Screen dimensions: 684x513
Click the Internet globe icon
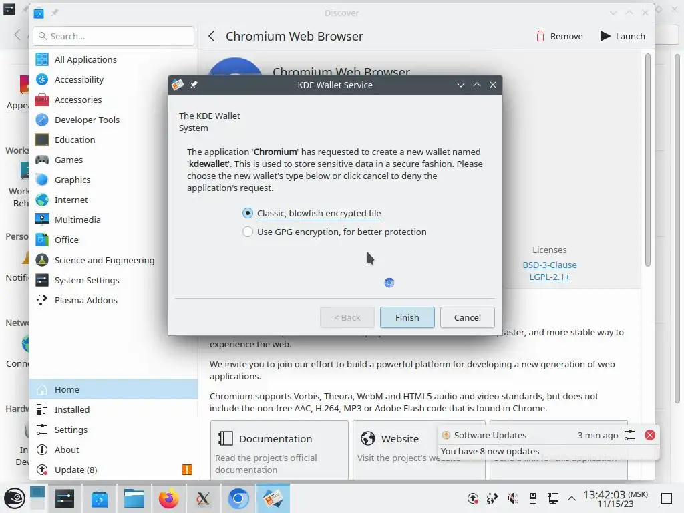pyautogui.click(x=42, y=200)
